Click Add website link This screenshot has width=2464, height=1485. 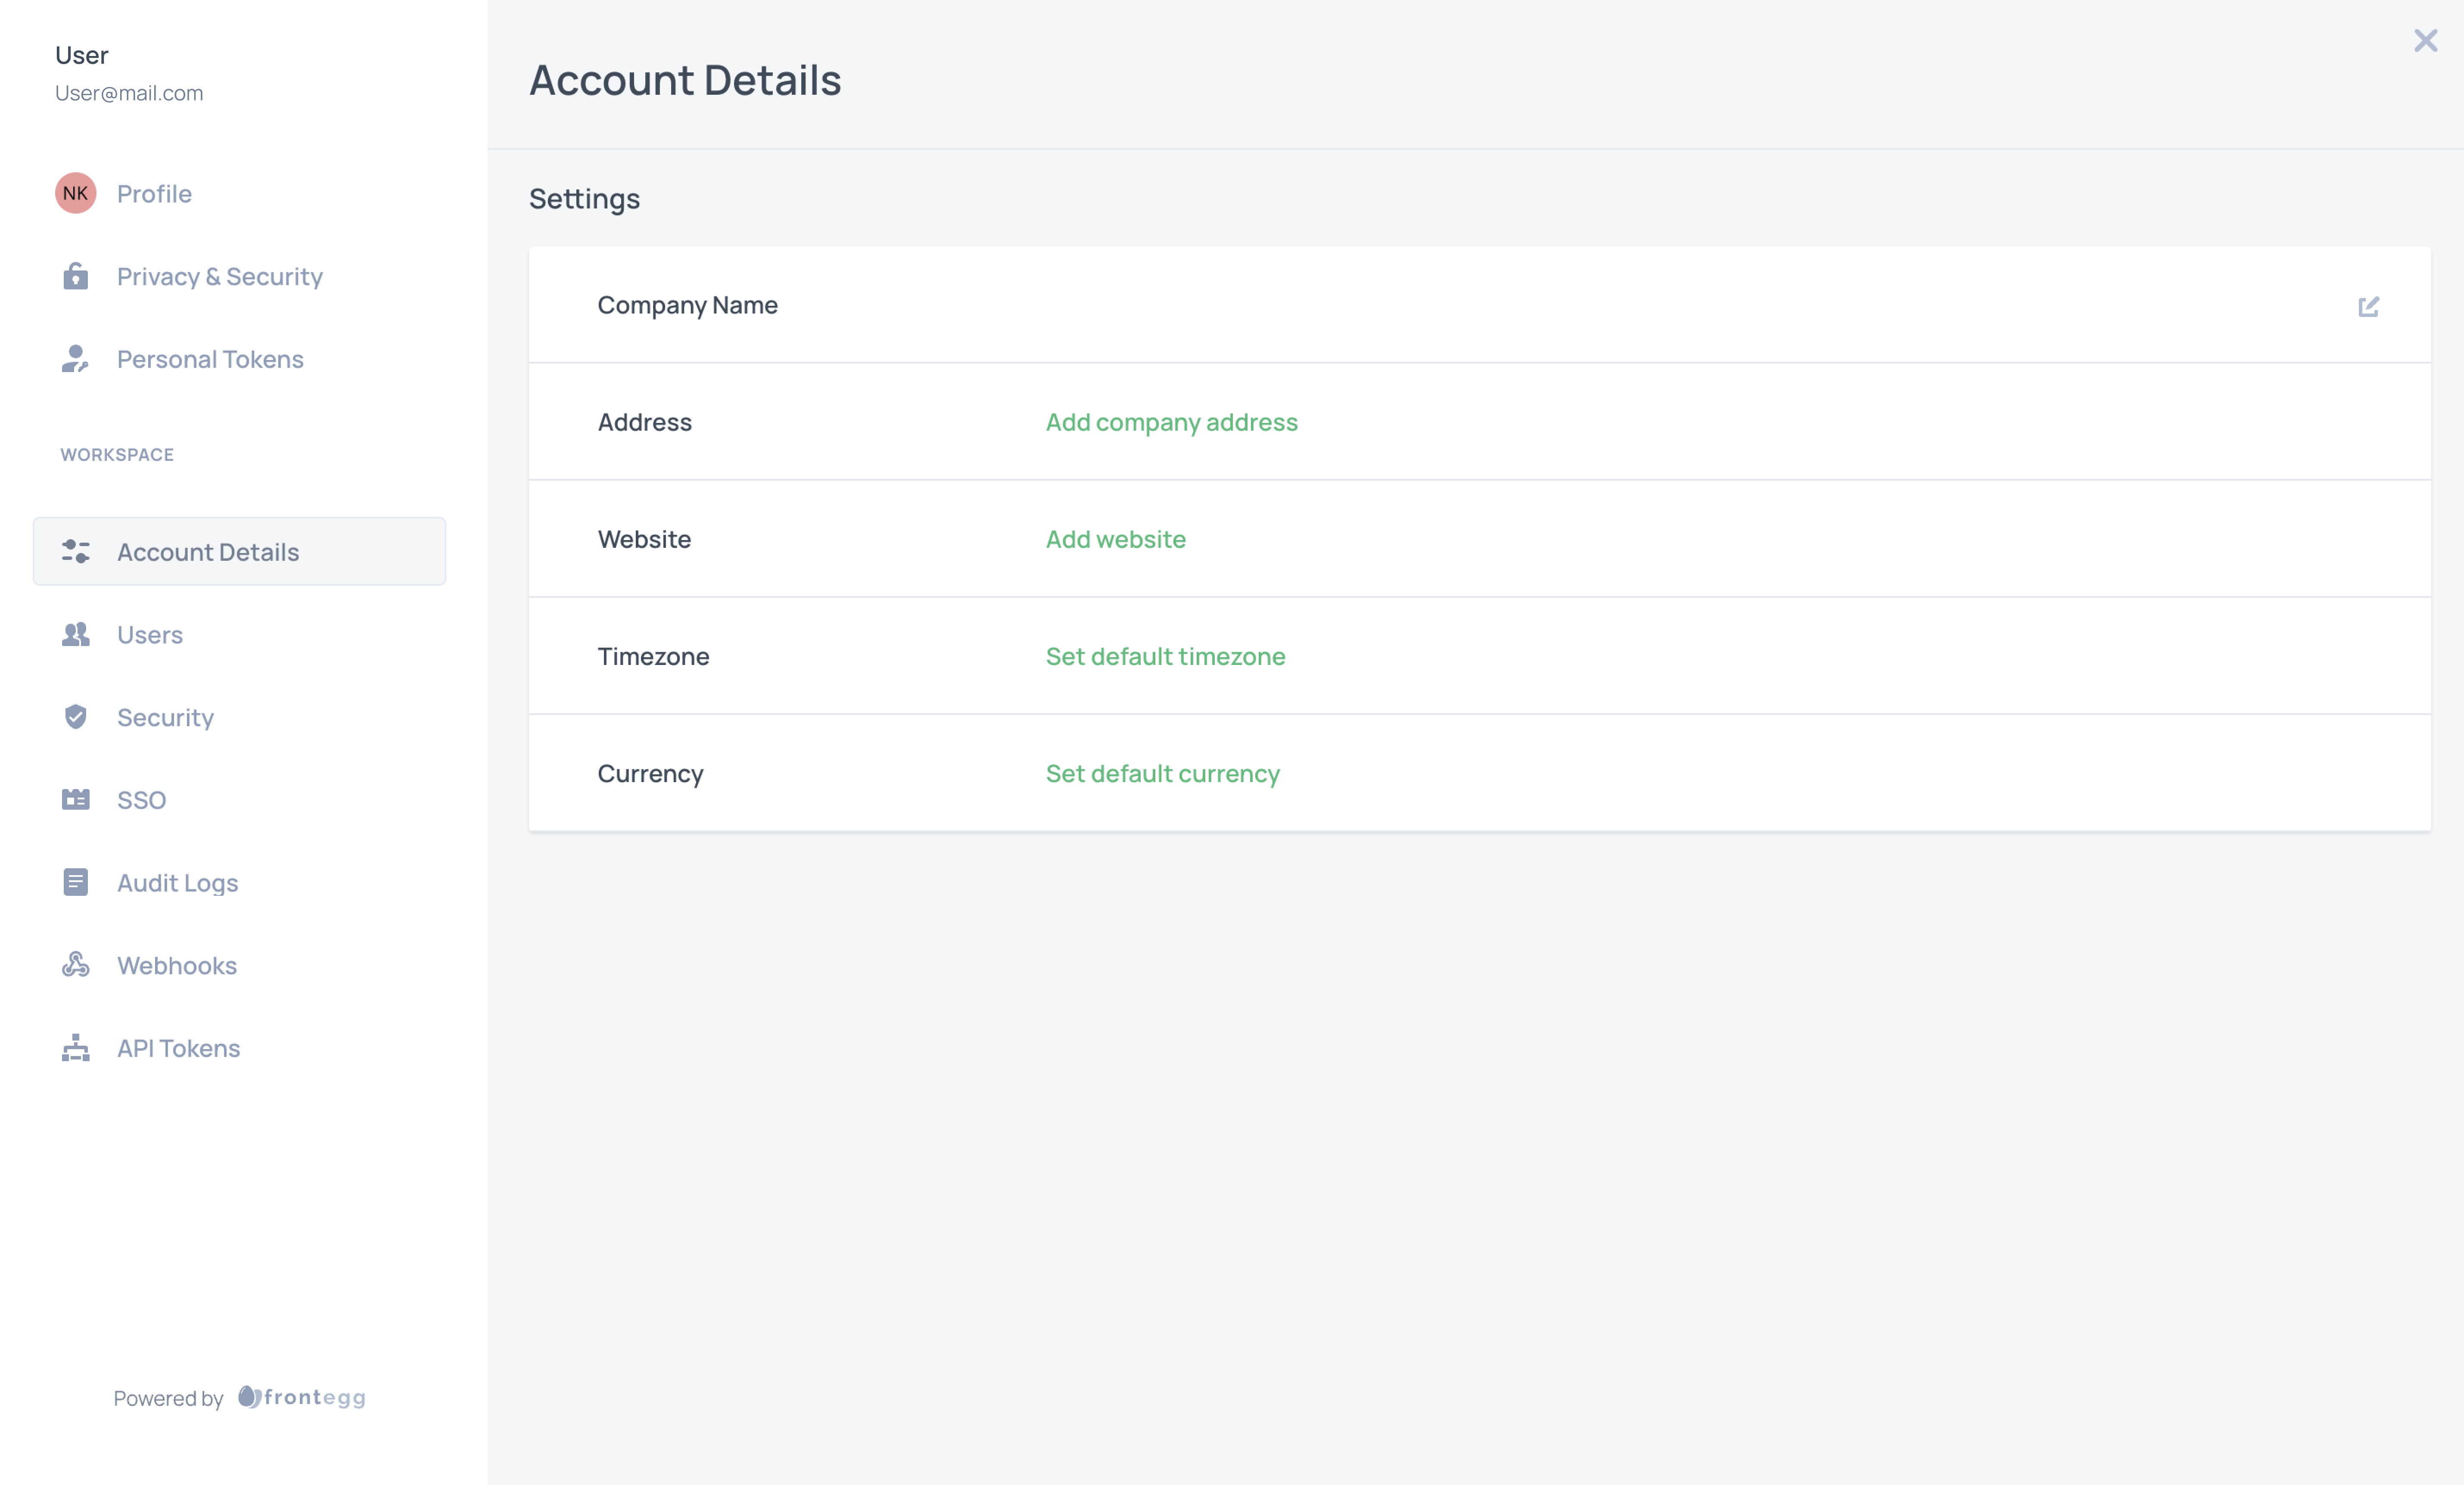coord(1115,539)
